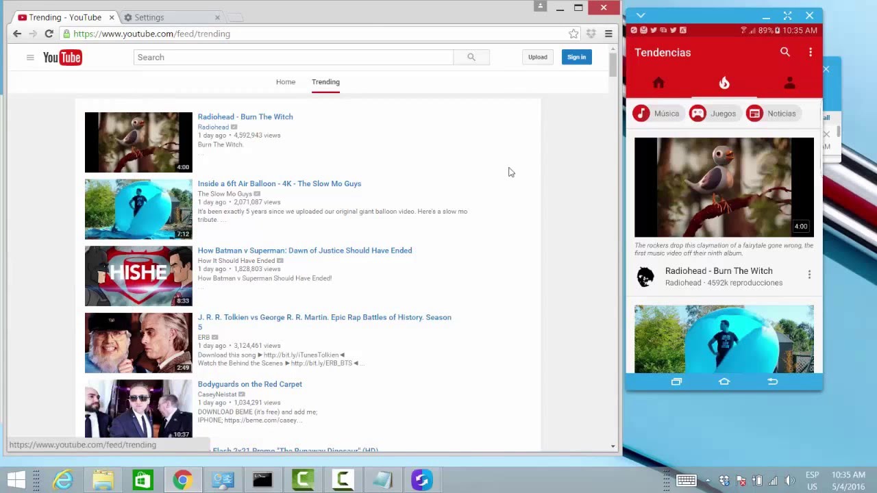
Task: Open the touch keyboard tray icon
Action: 686,481
